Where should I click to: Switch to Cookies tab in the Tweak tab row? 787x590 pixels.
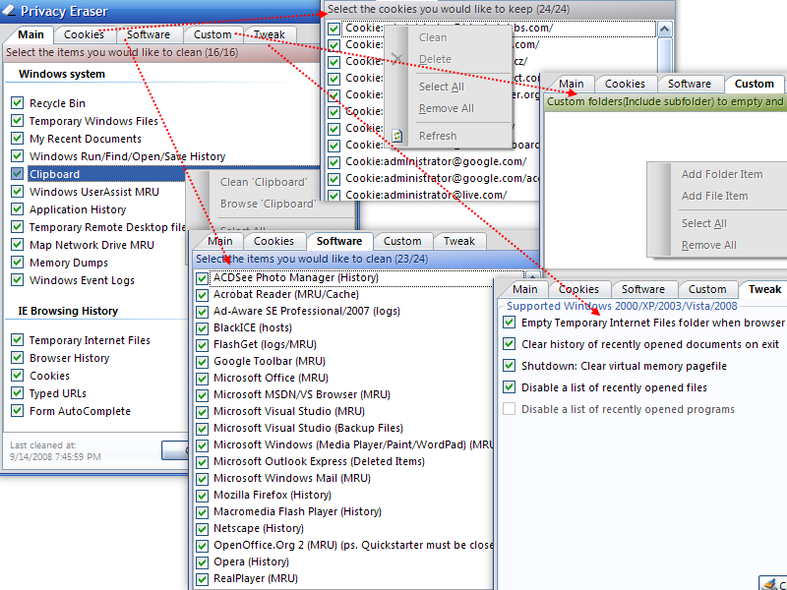(x=578, y=289)
